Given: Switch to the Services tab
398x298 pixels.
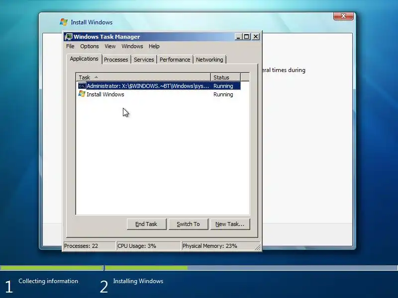Looking at the screenshot, I should coord(144,60).
